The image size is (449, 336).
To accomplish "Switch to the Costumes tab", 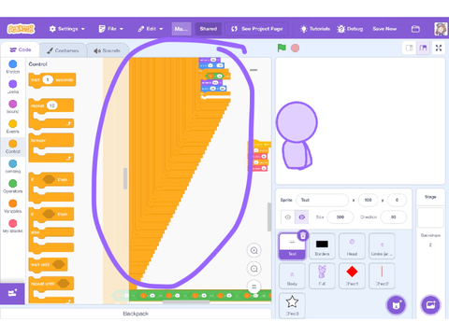I will (63, 50).
